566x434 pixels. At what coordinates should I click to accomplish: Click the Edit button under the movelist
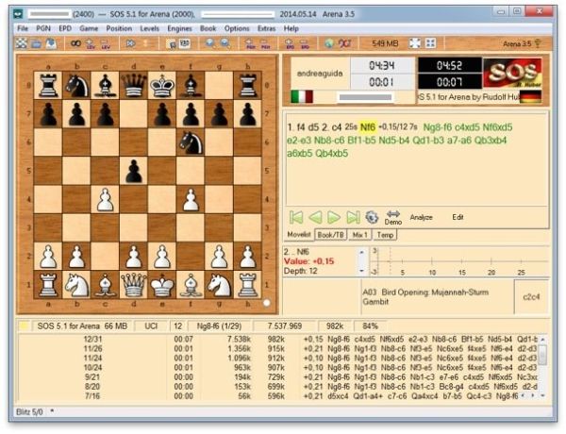click(458, 217)
